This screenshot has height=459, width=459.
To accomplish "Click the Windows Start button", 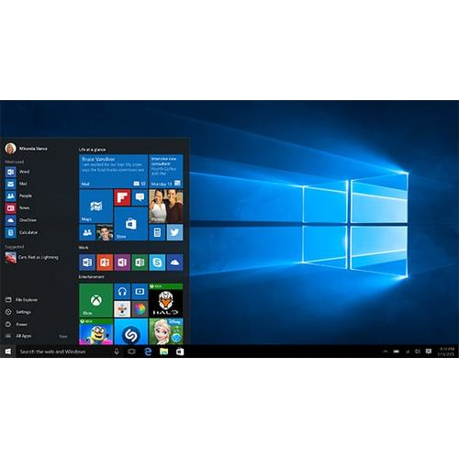I will (8, 352).
